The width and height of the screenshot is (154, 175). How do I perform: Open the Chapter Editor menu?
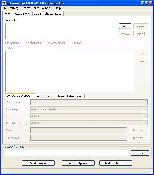coord(30,8)
